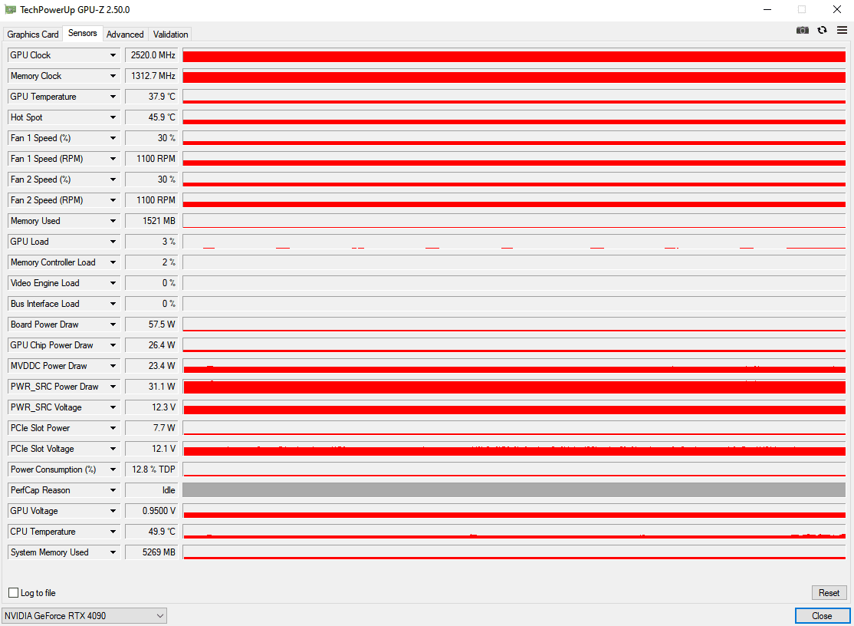The height and width of the screenshot is (626, 854).
Task: Open Fan 1 Speed (%) dropdown
Action: pos(113,138)
